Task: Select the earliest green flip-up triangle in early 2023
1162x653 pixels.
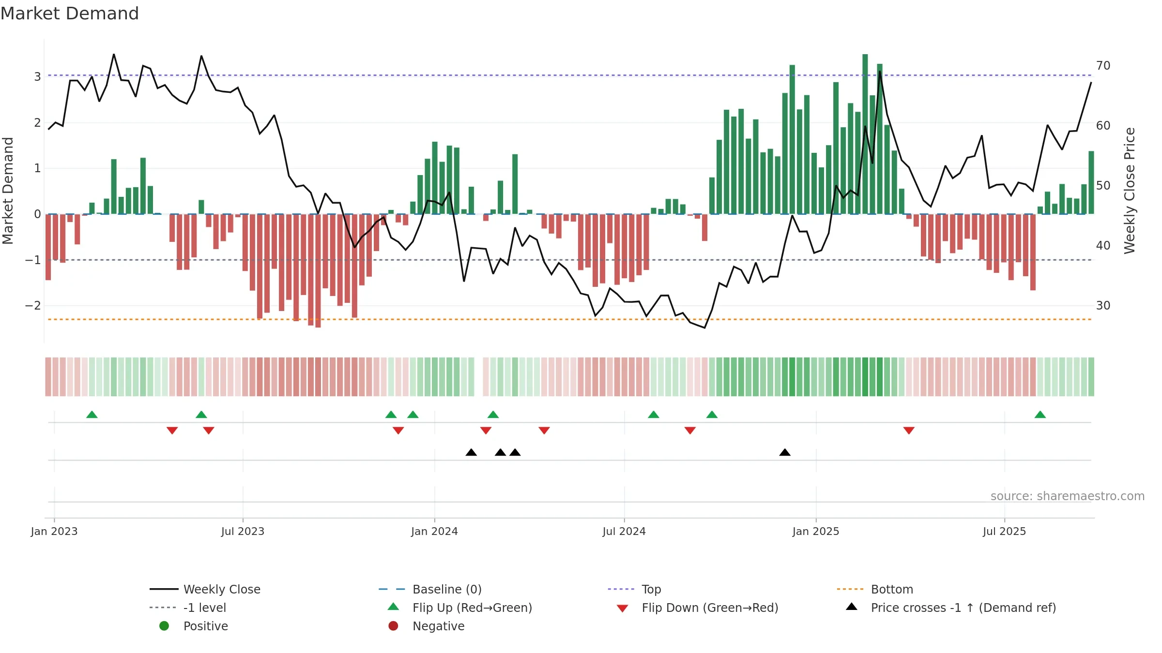Action: pyautogui.click(x=92, y=415)
